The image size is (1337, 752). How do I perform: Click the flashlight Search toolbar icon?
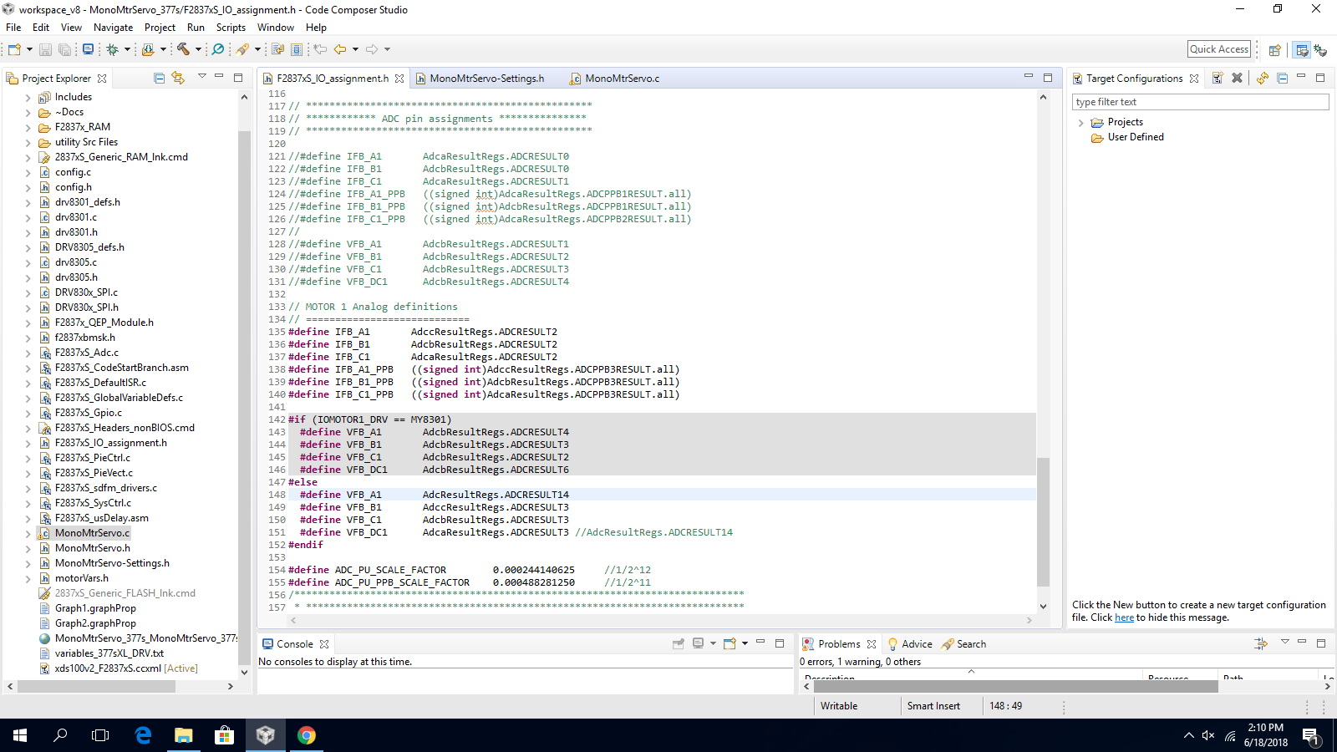242,49
